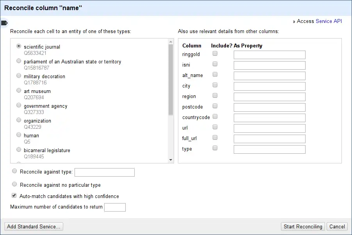The width and height of the screenshot is (352, 235).
Task: Open the Service API link
Action: [x=329, y=21]
